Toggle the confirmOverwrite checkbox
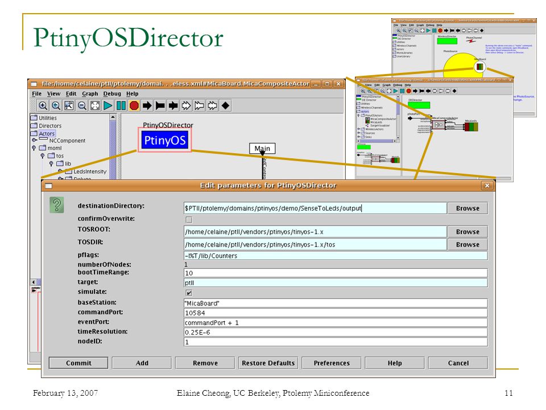 189,220
